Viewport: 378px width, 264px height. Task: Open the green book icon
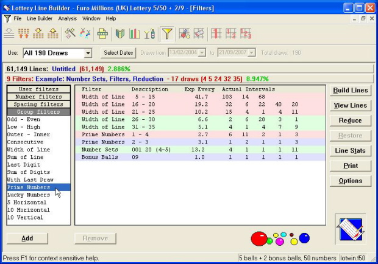(x=120, y=33)
